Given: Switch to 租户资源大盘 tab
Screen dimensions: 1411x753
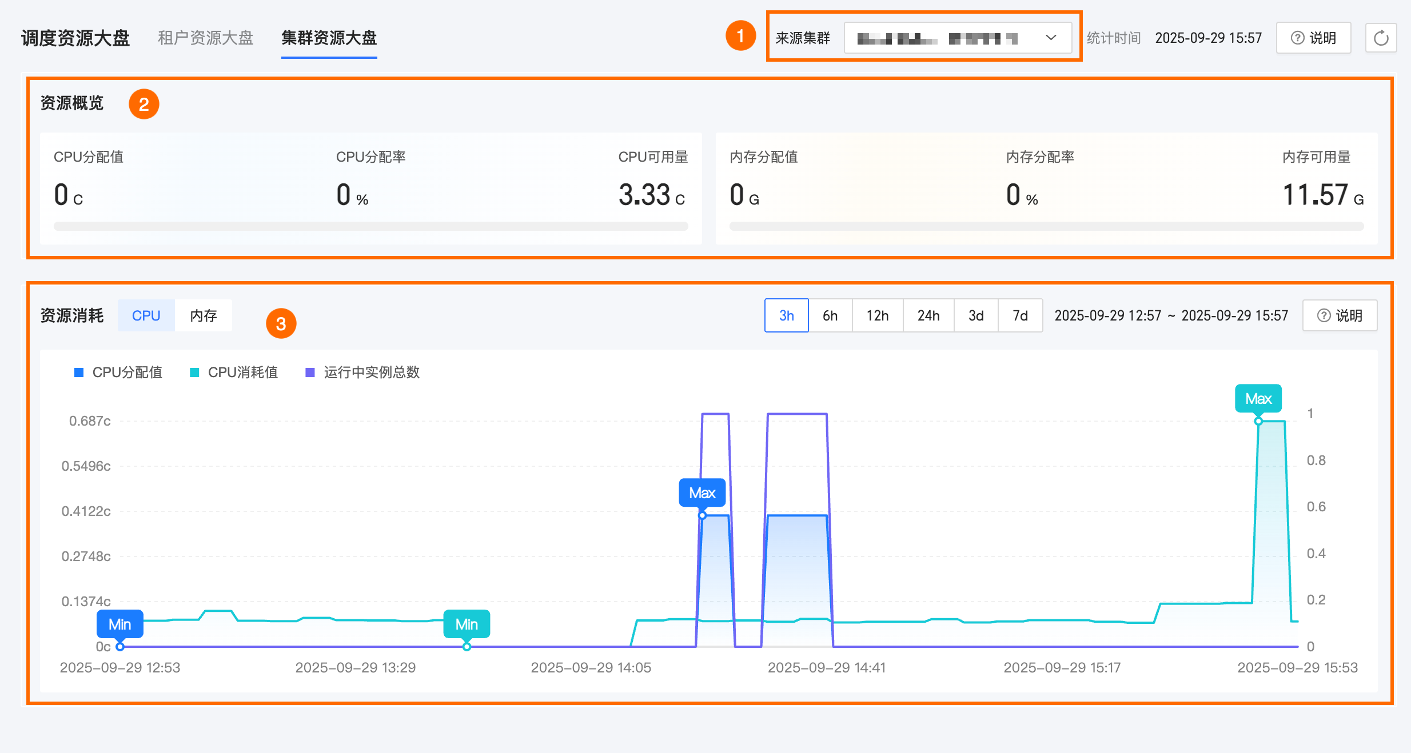Looking at the screenshot, I should pos(205,38).
